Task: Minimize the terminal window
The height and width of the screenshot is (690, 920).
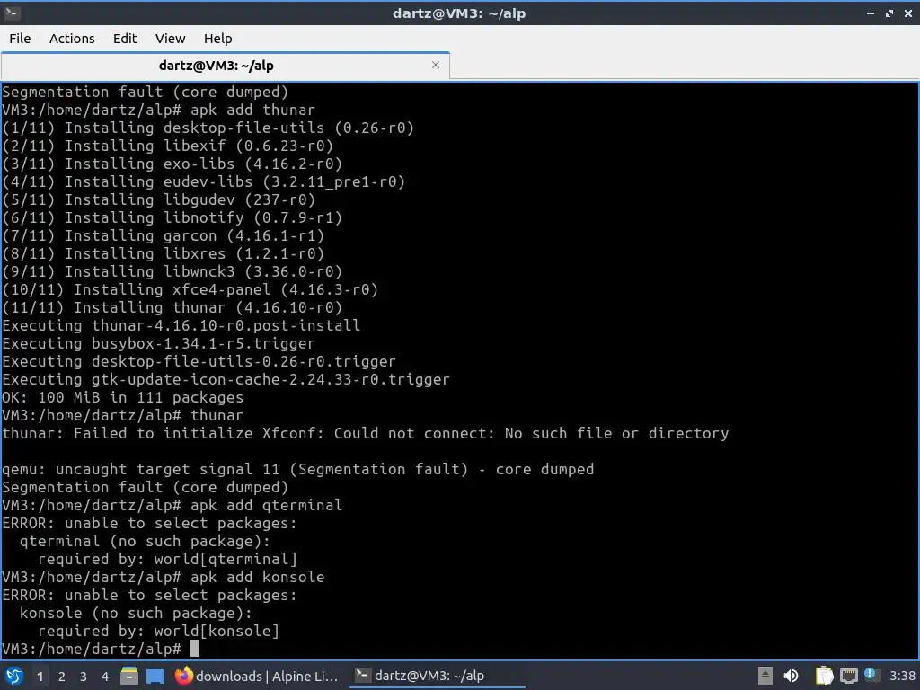Action: (x=871, y=13)
